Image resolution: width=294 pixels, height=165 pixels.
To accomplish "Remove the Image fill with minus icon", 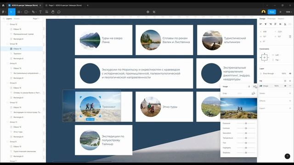I will pyautogui.click(x=290, y=86).
